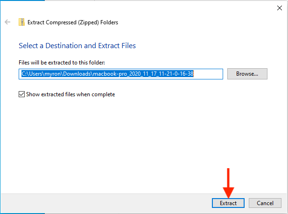
Task: Click the 'Select a Destination and Extract Files' heading
Action: pyautogui.click(x=77, y=46)
